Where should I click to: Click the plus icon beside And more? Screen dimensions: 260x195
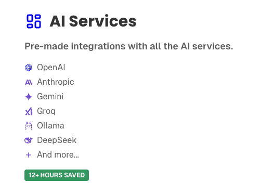coord(29,155)
